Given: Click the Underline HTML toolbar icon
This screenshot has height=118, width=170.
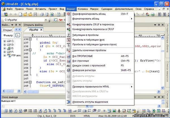Looking at the screenshot, I should 20,111.
